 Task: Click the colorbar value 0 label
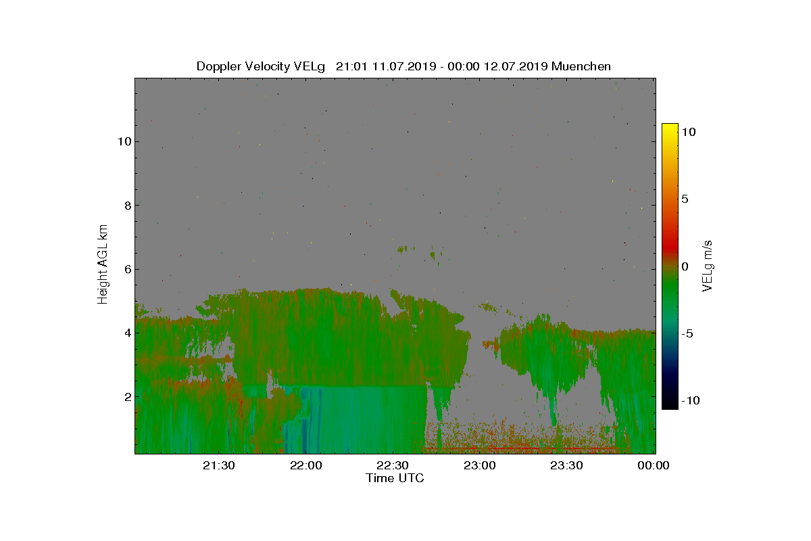(x=685, y=266)
